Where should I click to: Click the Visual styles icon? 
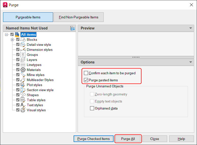[23, 110]
